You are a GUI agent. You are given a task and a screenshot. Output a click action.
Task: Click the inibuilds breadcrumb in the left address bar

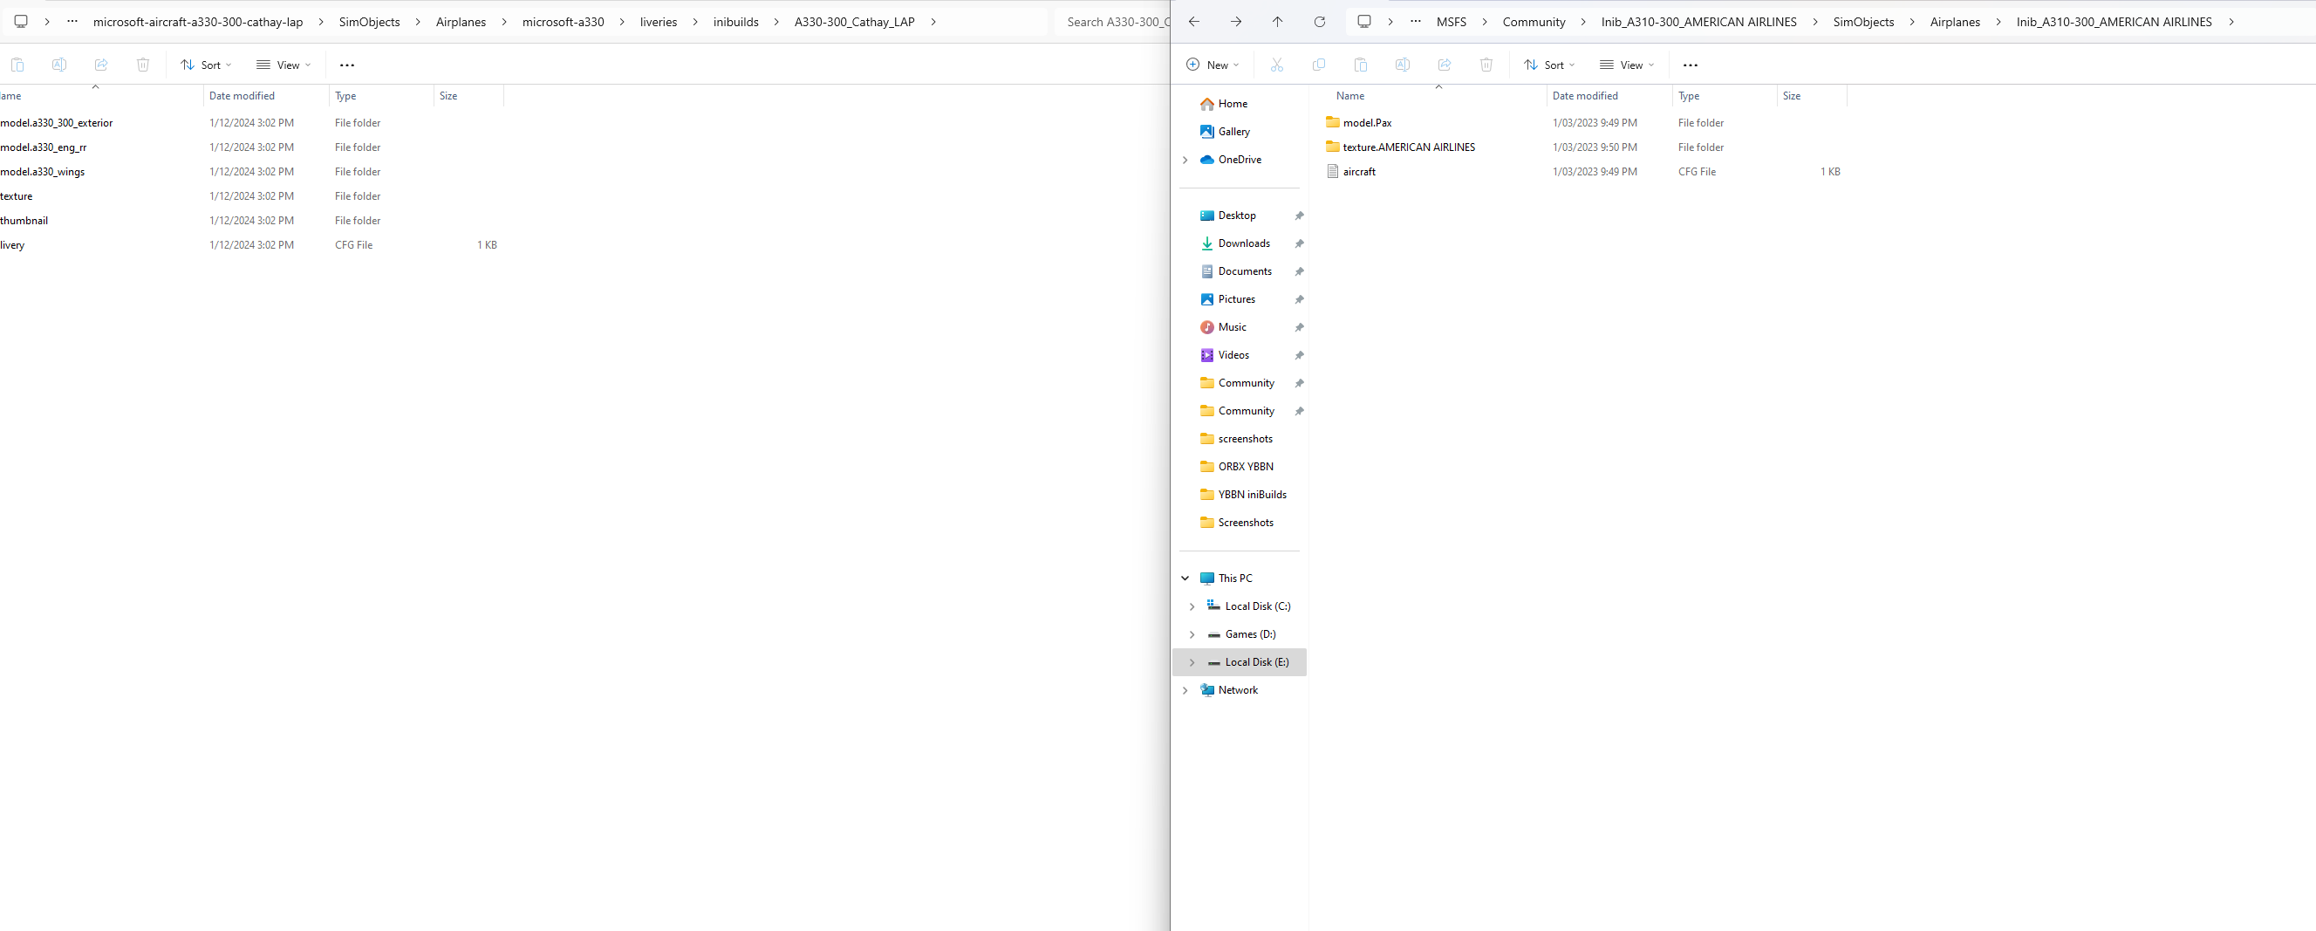click(x=735, y=22)
